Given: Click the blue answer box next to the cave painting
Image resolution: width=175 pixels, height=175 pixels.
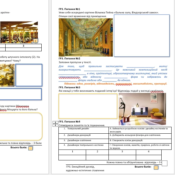Looking at the screenshot, I should (29, 75).
